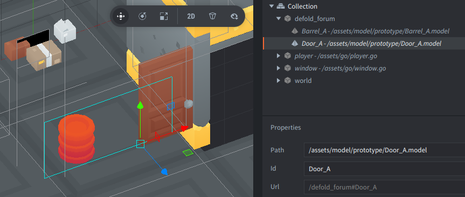Image resolution: width=465 pixels, height=197 pixels.
Task: Expand the window game object
Action: pos(278,68)
